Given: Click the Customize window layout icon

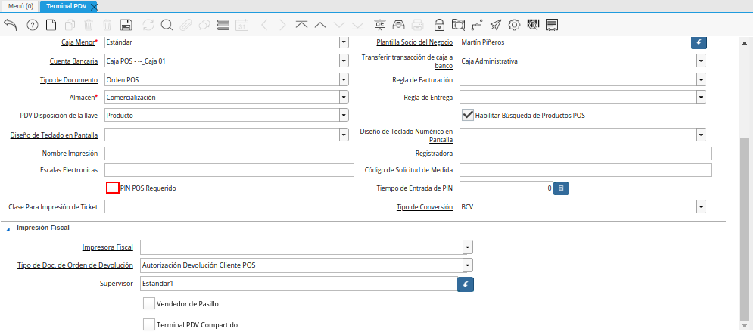Looking at the screenshot, I should coord(552,25).
